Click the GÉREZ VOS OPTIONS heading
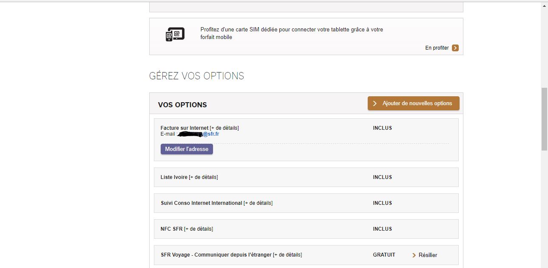Image resolution: width=548 pixels, height=268 pixels. (196, 75)
